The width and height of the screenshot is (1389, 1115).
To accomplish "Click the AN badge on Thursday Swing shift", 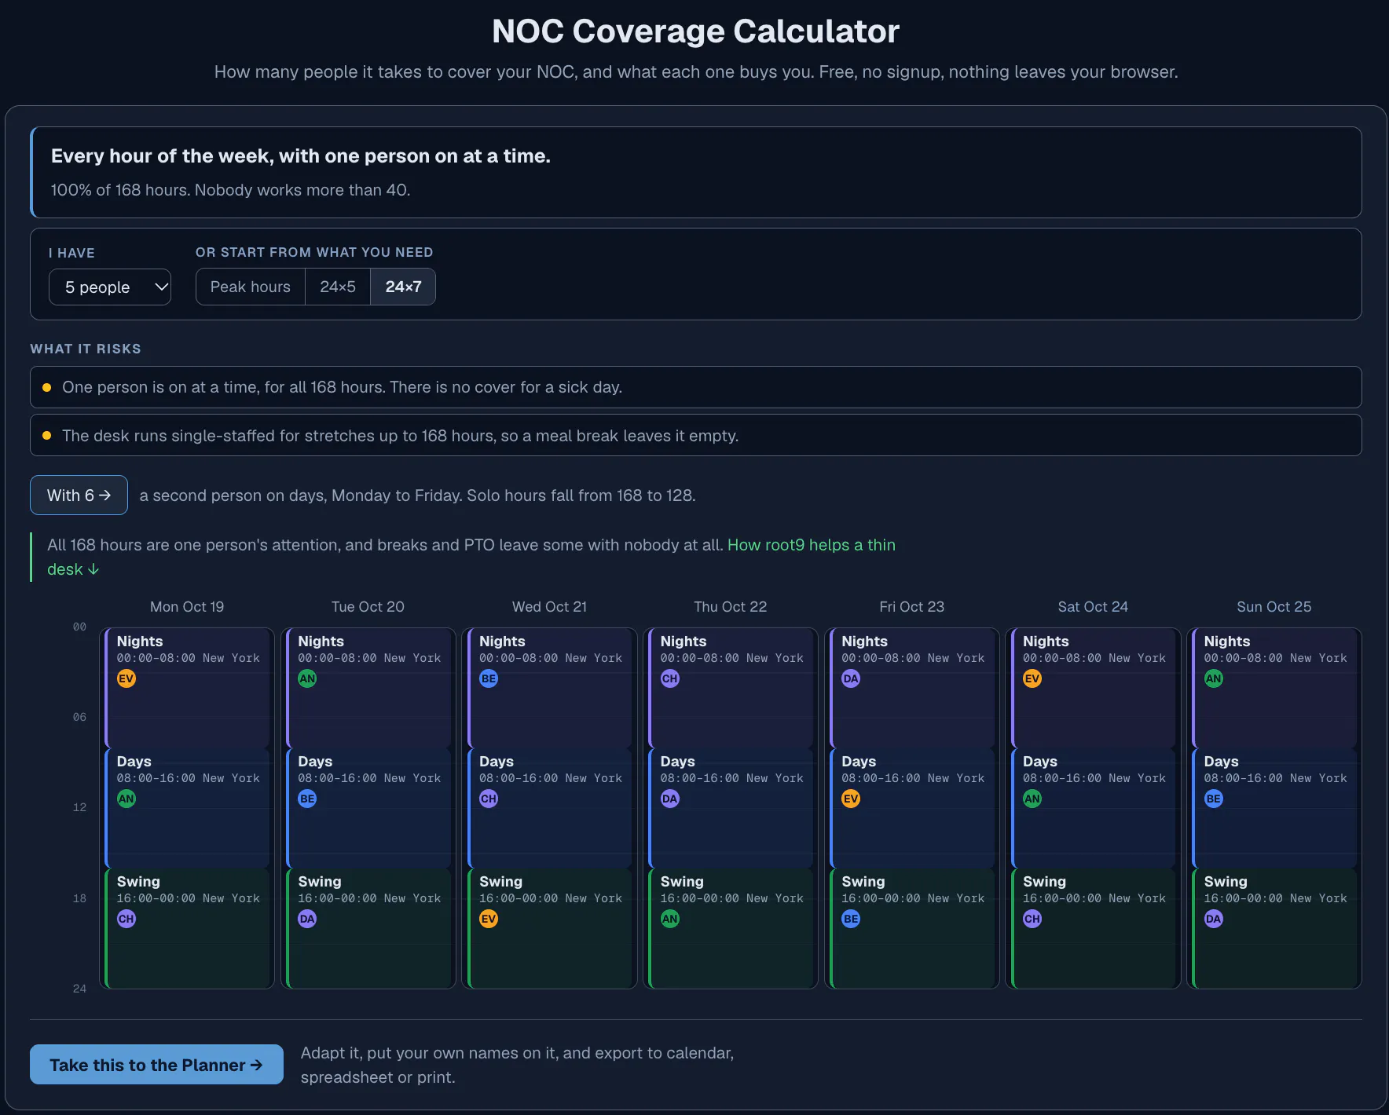I will click(670, 919).
